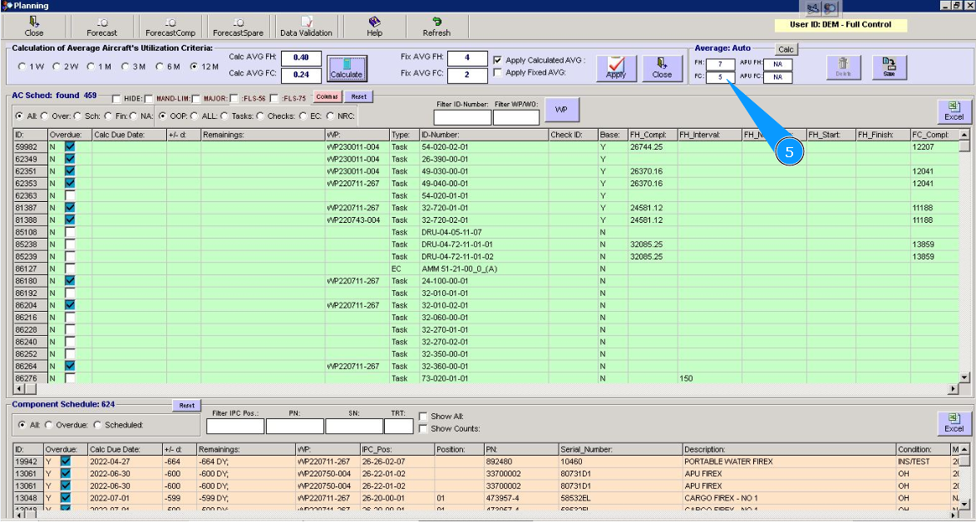Image resolution: width=976 pixels, height=523 pixels.
Task: Select the Checks filter radio button
Action: click(260, 116)
